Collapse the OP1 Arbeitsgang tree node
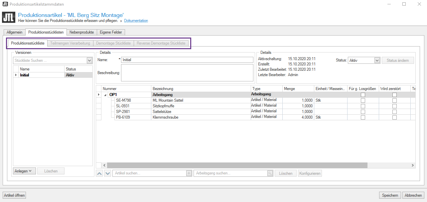Image resolution: width=427 pixels, height=202 pixels. [x=105, y=95]
